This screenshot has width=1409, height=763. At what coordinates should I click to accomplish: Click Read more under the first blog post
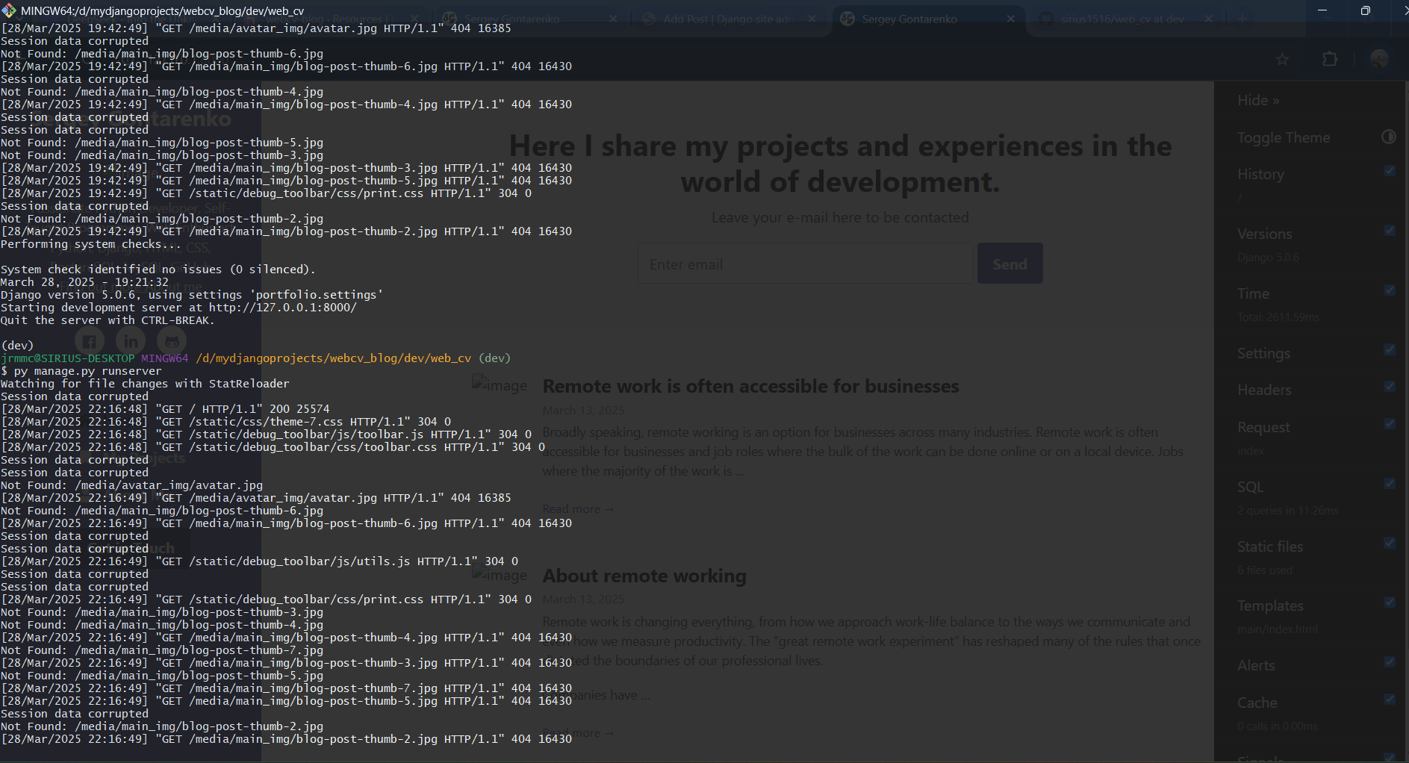578,508
